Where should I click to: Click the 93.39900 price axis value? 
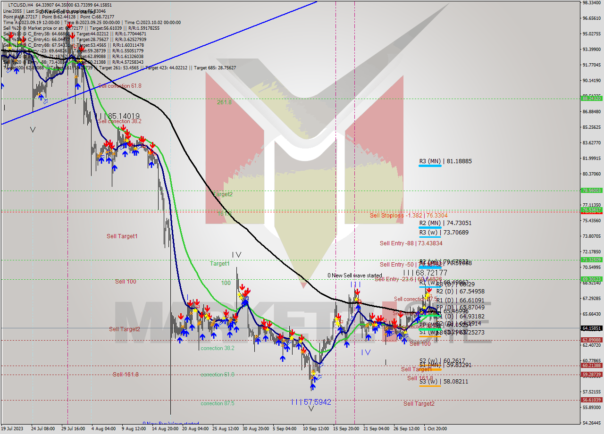click(x=591, y=49)
